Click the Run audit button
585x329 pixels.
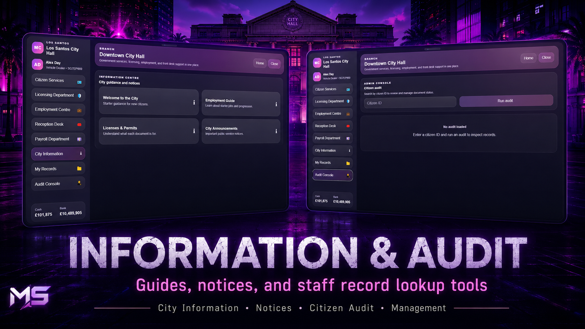point(506,101)
